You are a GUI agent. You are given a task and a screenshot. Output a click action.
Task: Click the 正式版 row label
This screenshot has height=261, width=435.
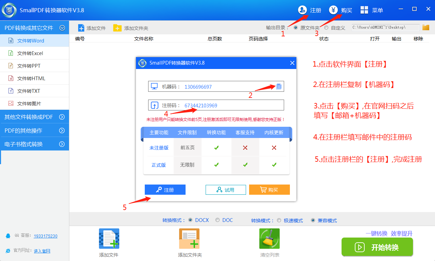[x=159, y=165]
